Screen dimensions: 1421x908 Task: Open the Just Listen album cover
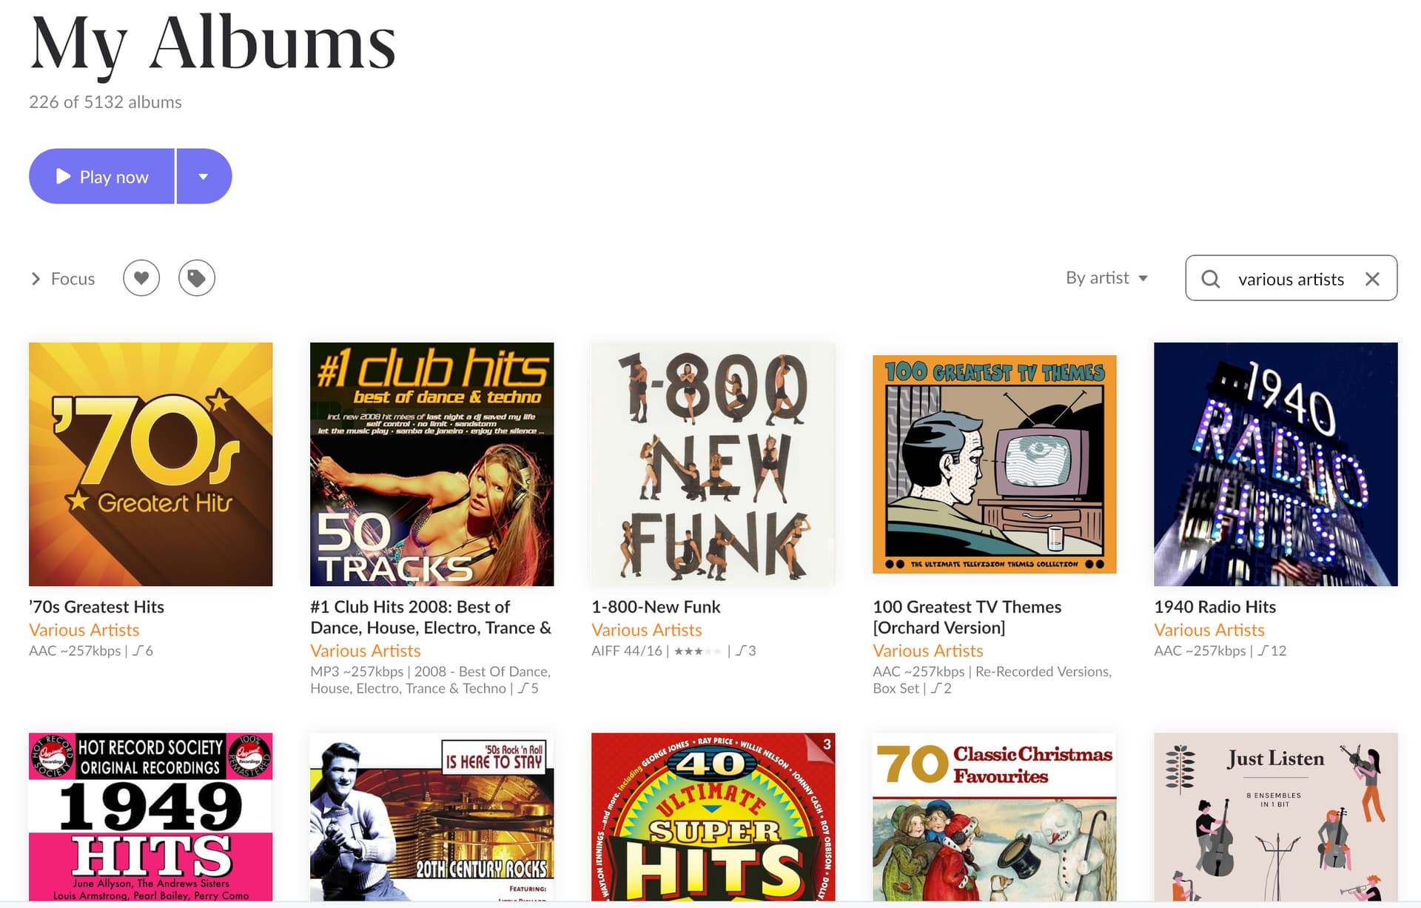point(1276,817)
